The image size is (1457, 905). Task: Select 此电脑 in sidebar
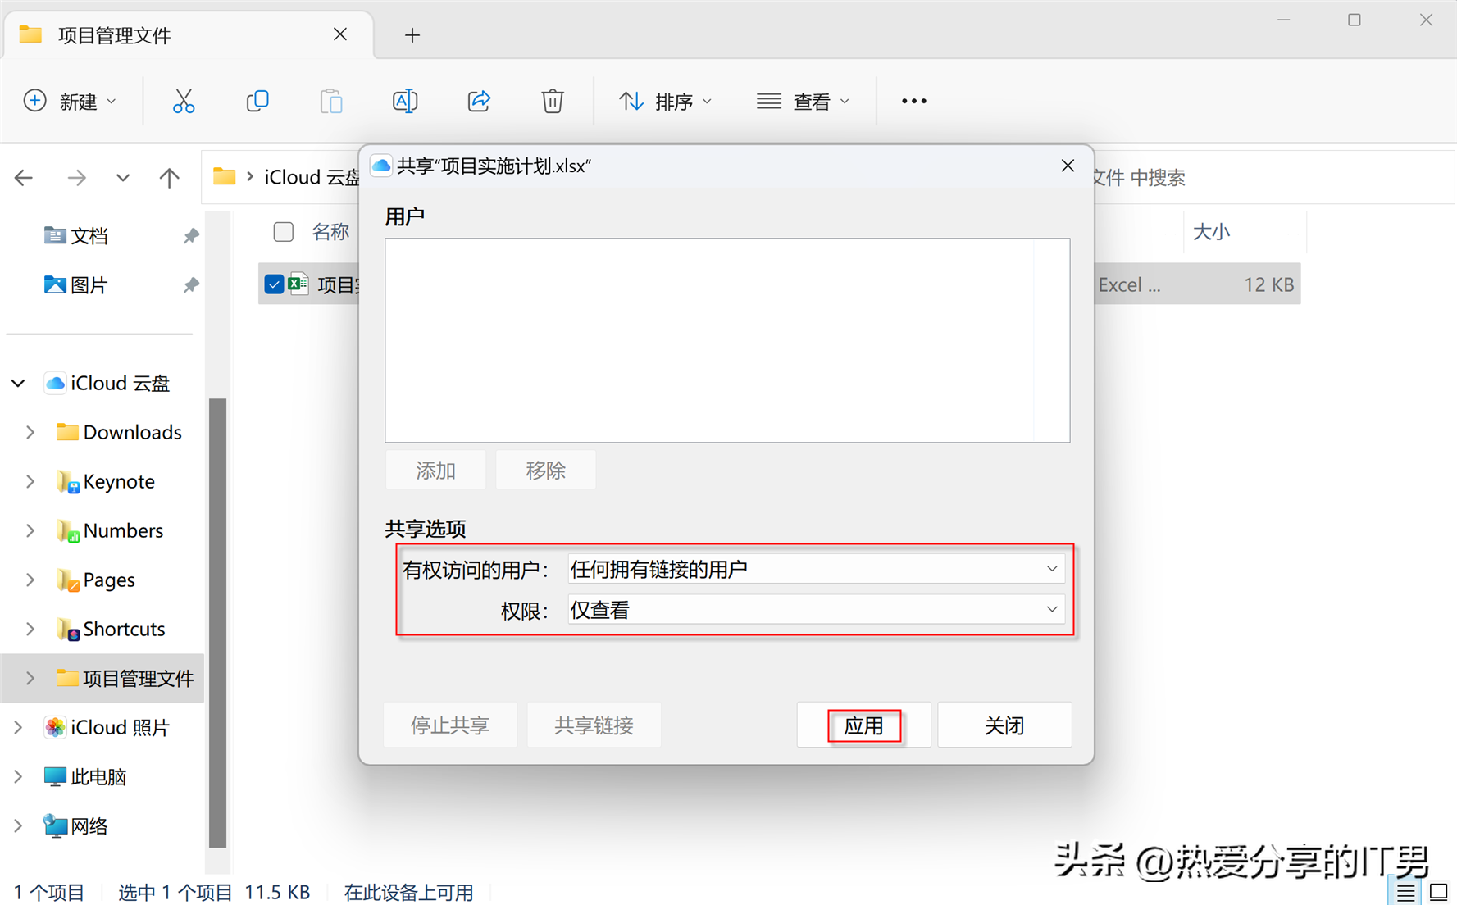(x=85, y=776)
